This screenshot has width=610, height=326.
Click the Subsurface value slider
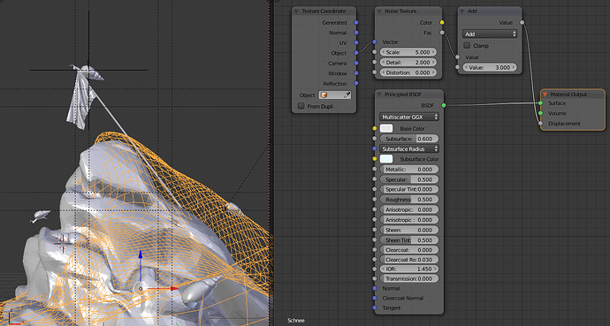tap(408, 139)
